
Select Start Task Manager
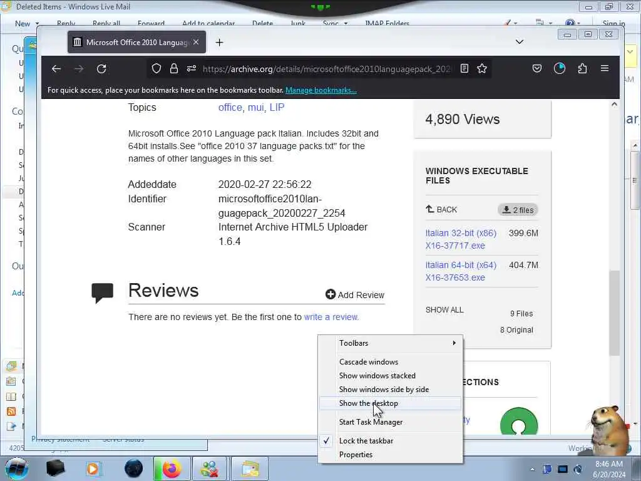391,422
